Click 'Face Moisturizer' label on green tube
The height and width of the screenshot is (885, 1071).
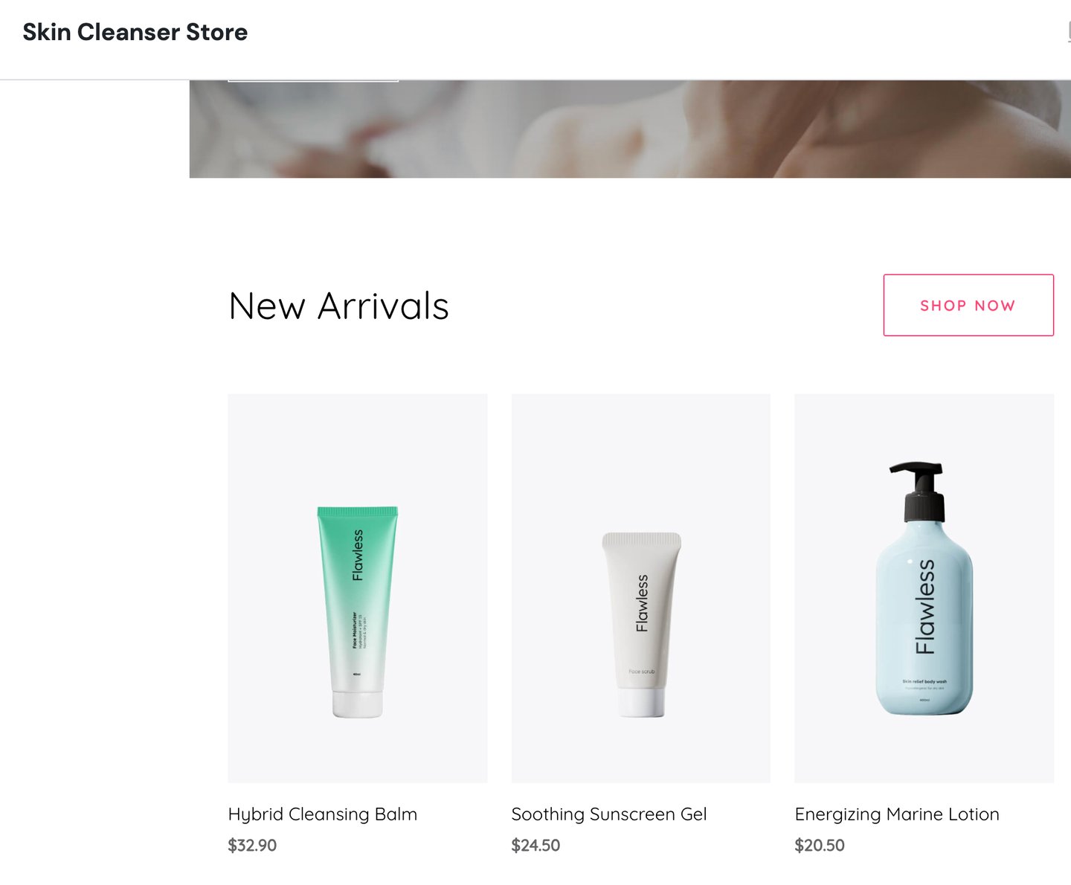pyautogui.click(x=355, y=631)
